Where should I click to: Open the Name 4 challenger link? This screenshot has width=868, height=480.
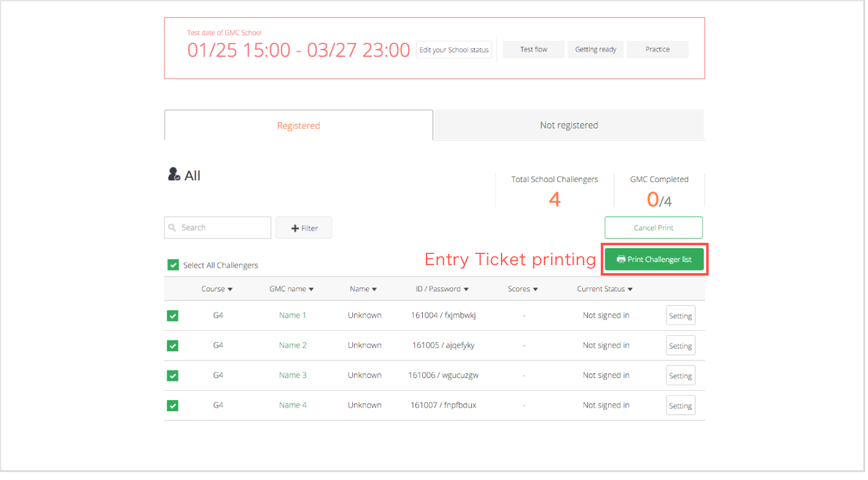coord(293,405)
